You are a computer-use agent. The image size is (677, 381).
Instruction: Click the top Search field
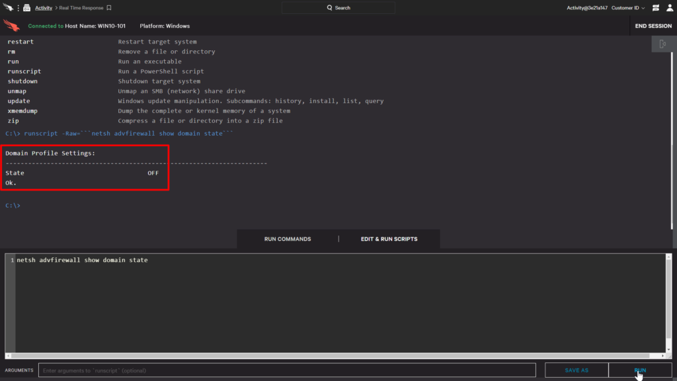pos(338,8)
